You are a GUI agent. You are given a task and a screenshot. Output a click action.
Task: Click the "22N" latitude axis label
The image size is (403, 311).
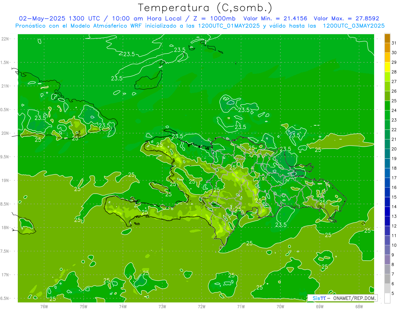point(5,39)
